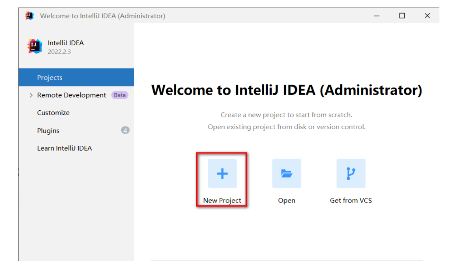Expand the Remote Development chevron
This screenshot has width=468, height=271.
coord(31,95)
